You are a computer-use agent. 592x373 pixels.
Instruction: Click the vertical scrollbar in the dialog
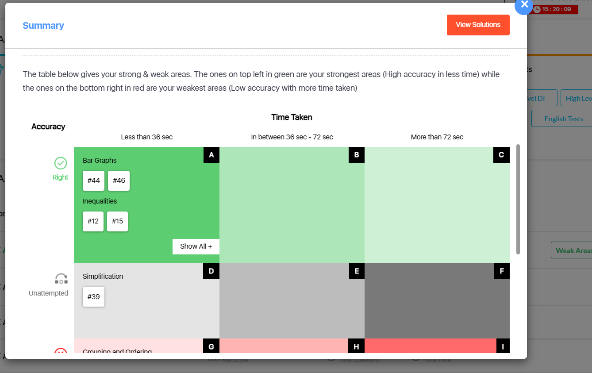518,199
